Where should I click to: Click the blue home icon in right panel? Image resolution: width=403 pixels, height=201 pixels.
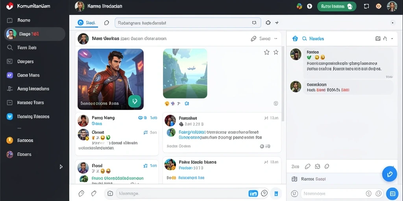click(x=295, y=39)
